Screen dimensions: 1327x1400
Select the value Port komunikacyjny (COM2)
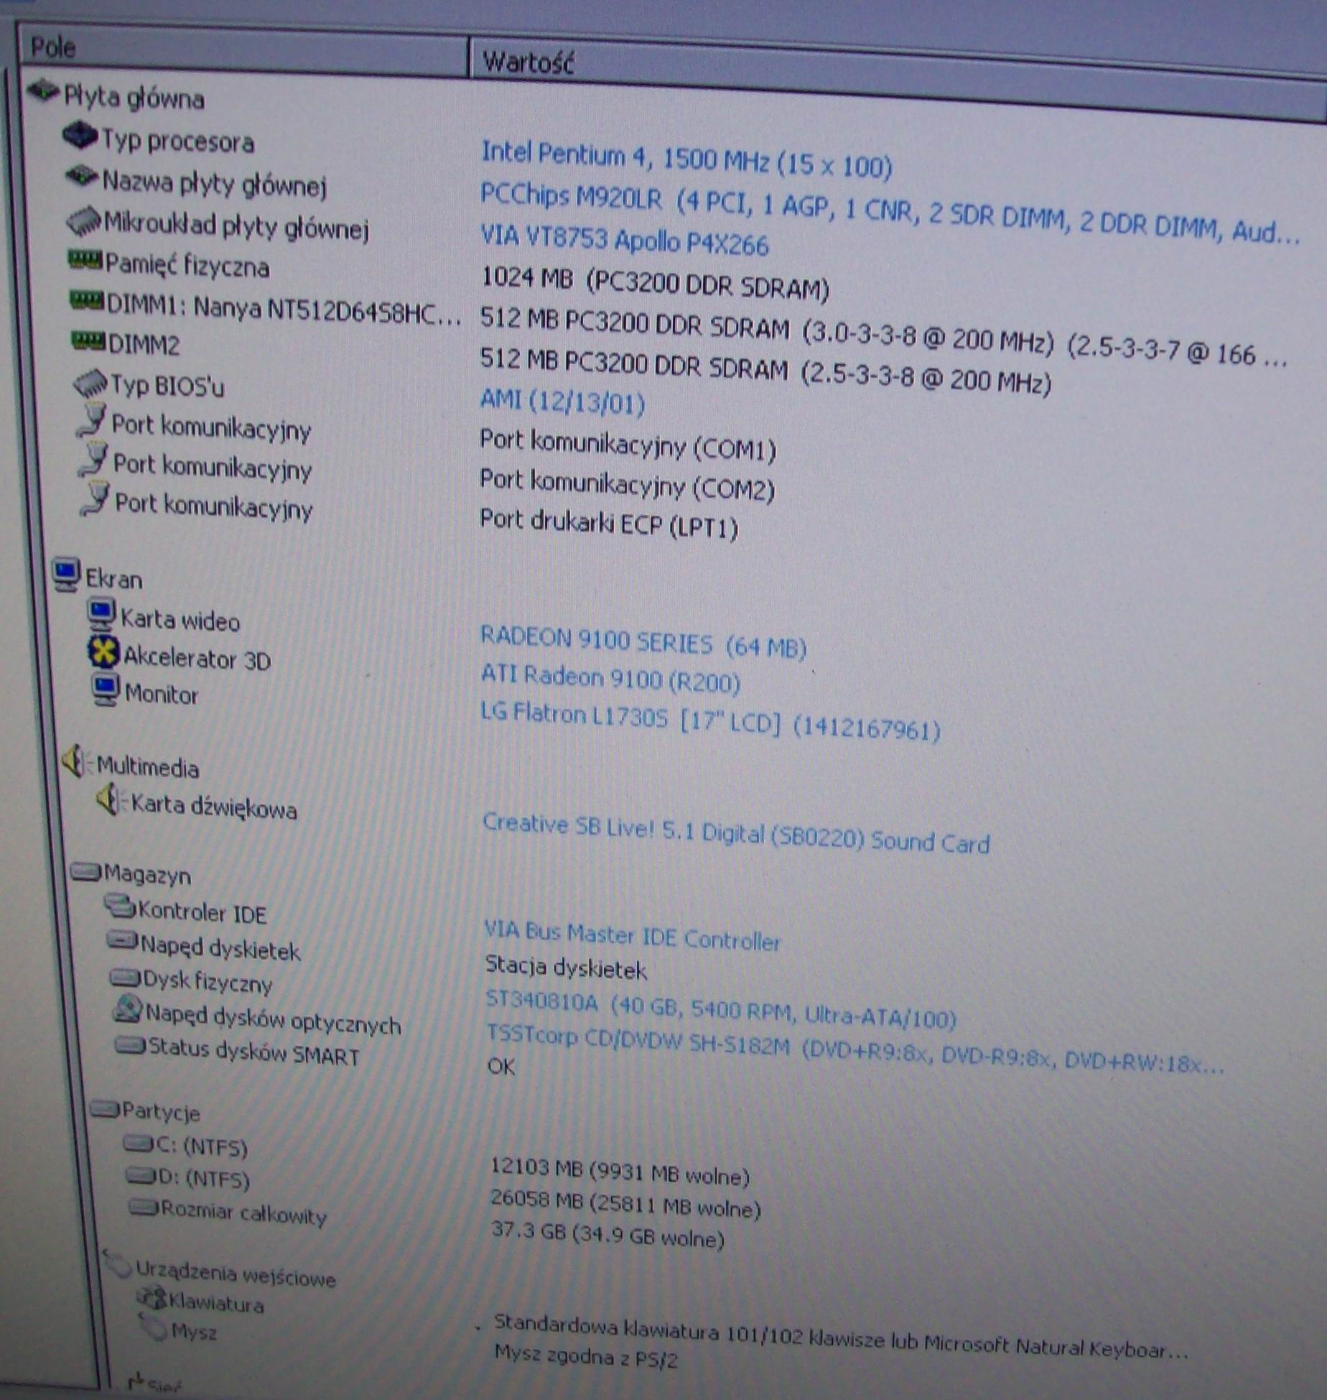point(627,485)
